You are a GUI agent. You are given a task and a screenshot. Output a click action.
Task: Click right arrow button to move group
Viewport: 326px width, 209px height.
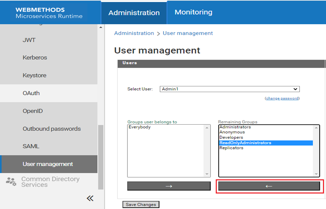point(169,186)
